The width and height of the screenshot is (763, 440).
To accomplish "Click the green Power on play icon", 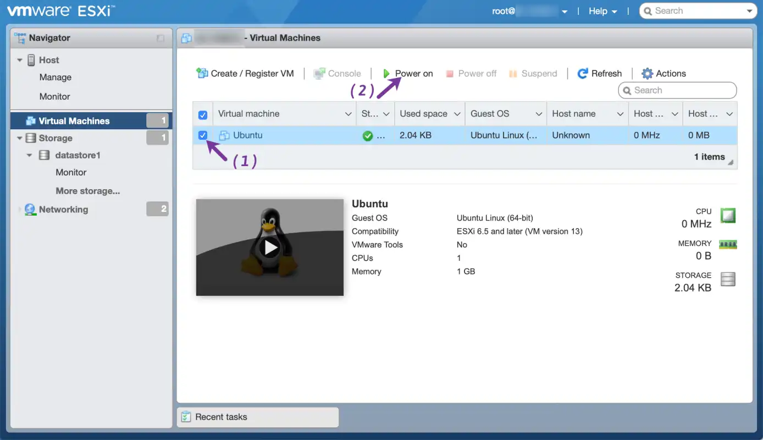I will pos(386,74).
